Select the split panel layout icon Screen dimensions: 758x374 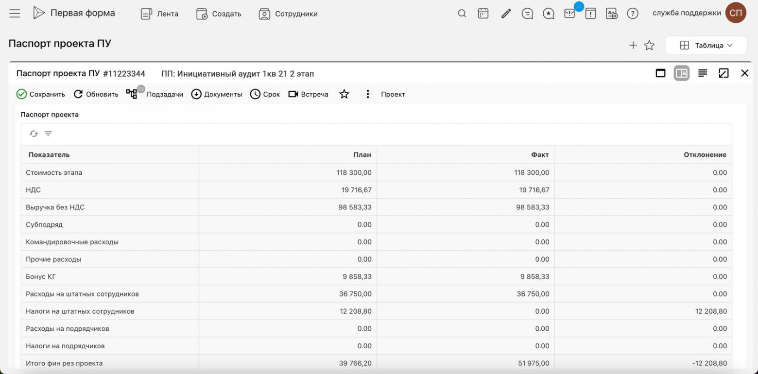[682, 73]
